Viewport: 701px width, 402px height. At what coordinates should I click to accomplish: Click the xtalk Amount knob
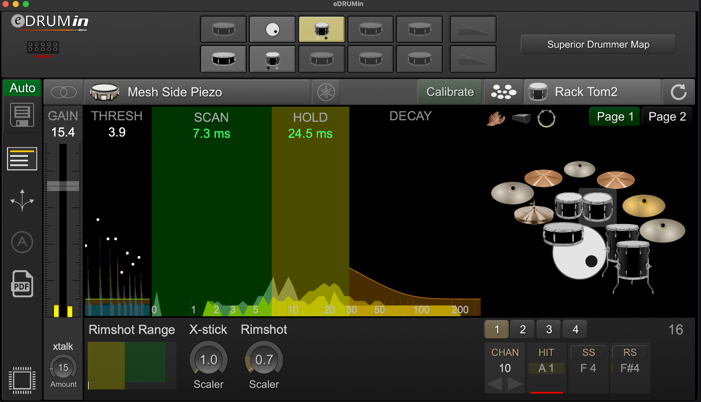[63, 368]
